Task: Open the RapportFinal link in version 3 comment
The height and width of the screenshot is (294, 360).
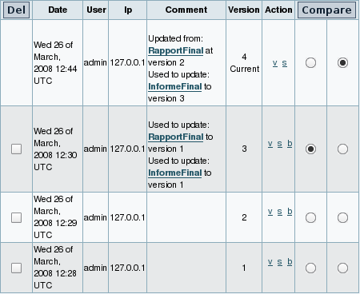Action: click(x=176, y=137)
